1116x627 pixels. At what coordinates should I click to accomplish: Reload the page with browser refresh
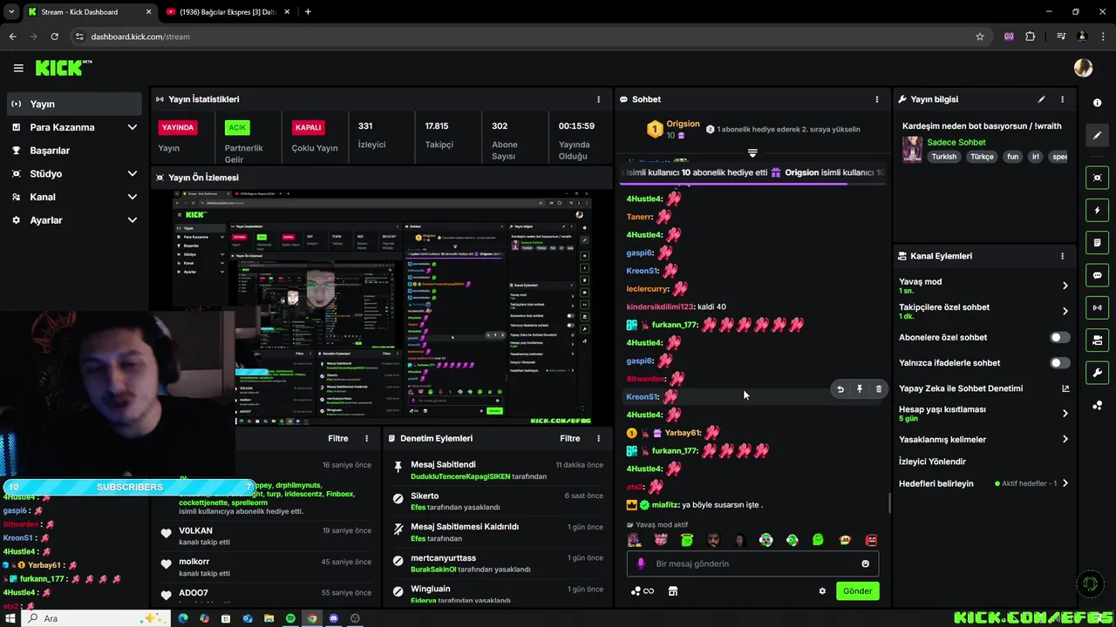click(54, 37)
